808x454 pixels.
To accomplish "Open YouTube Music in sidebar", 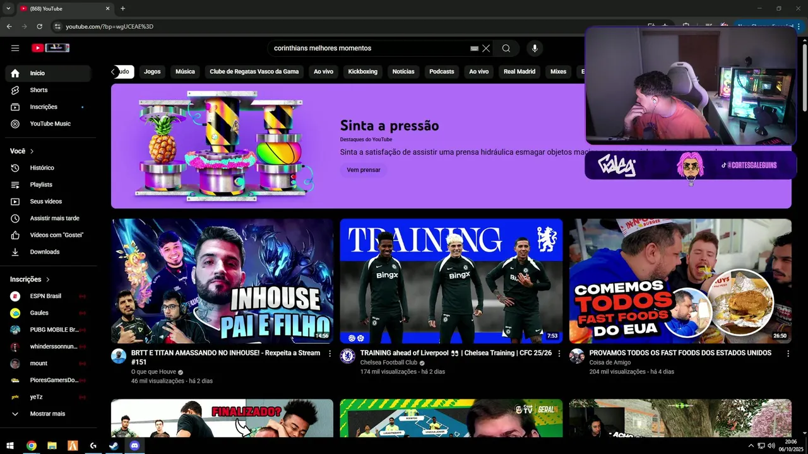I will [x=48, y=124].
